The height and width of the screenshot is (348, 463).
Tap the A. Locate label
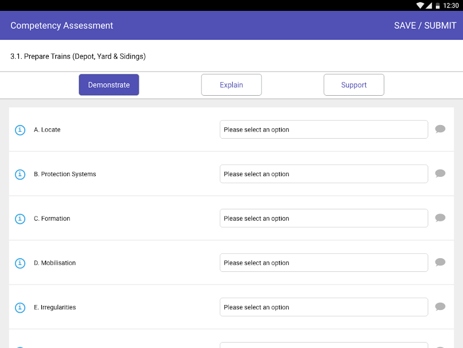[47, 129]
